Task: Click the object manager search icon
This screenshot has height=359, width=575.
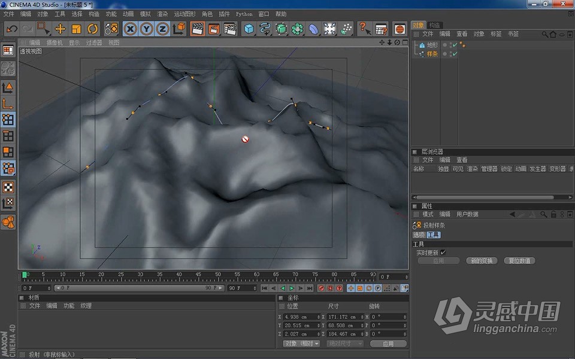Action: [x=545, y=34]
